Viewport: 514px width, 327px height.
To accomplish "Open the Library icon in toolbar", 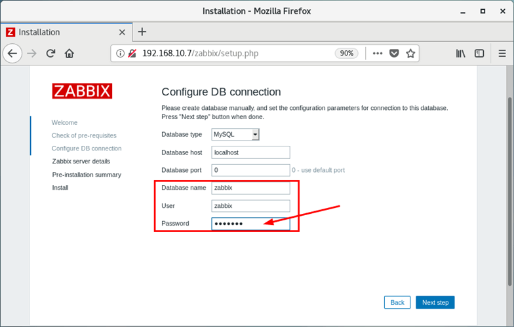I will coord(460,54).
